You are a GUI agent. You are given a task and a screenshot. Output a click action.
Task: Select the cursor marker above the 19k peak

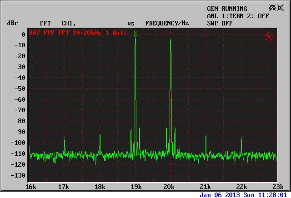click(x=135, y=33)
